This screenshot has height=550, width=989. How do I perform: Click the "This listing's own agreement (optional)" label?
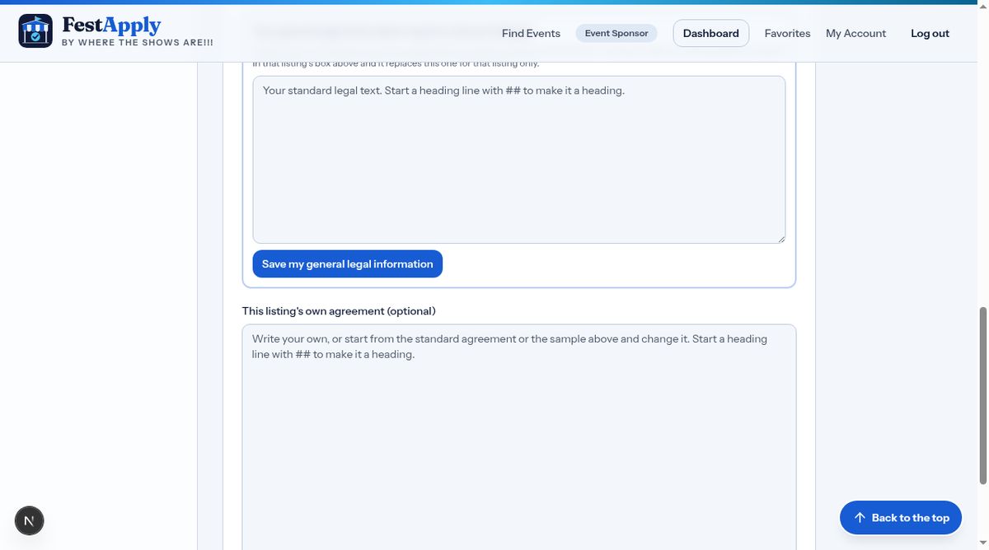[x=339, y=311]
